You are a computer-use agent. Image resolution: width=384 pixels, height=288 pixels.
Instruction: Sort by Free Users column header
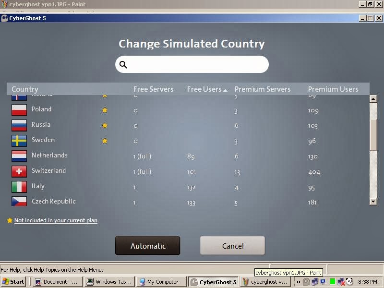204,89
